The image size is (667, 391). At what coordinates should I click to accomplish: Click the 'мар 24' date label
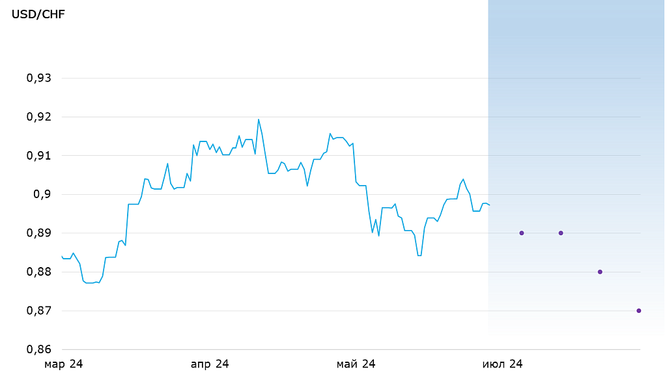tap(64, 364)
